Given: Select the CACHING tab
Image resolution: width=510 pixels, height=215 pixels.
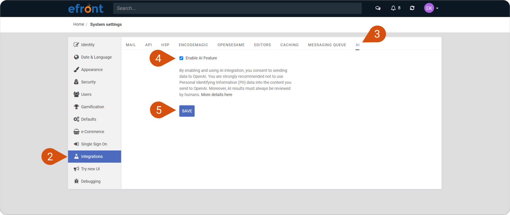Looking at the screenshot, I should 289,45.
